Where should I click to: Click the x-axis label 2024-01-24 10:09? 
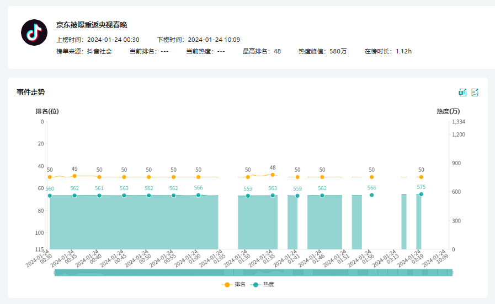click(x=435, y=258)
